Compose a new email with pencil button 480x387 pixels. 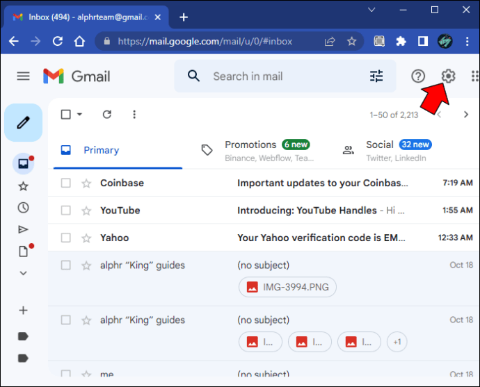tap(23, 122)
